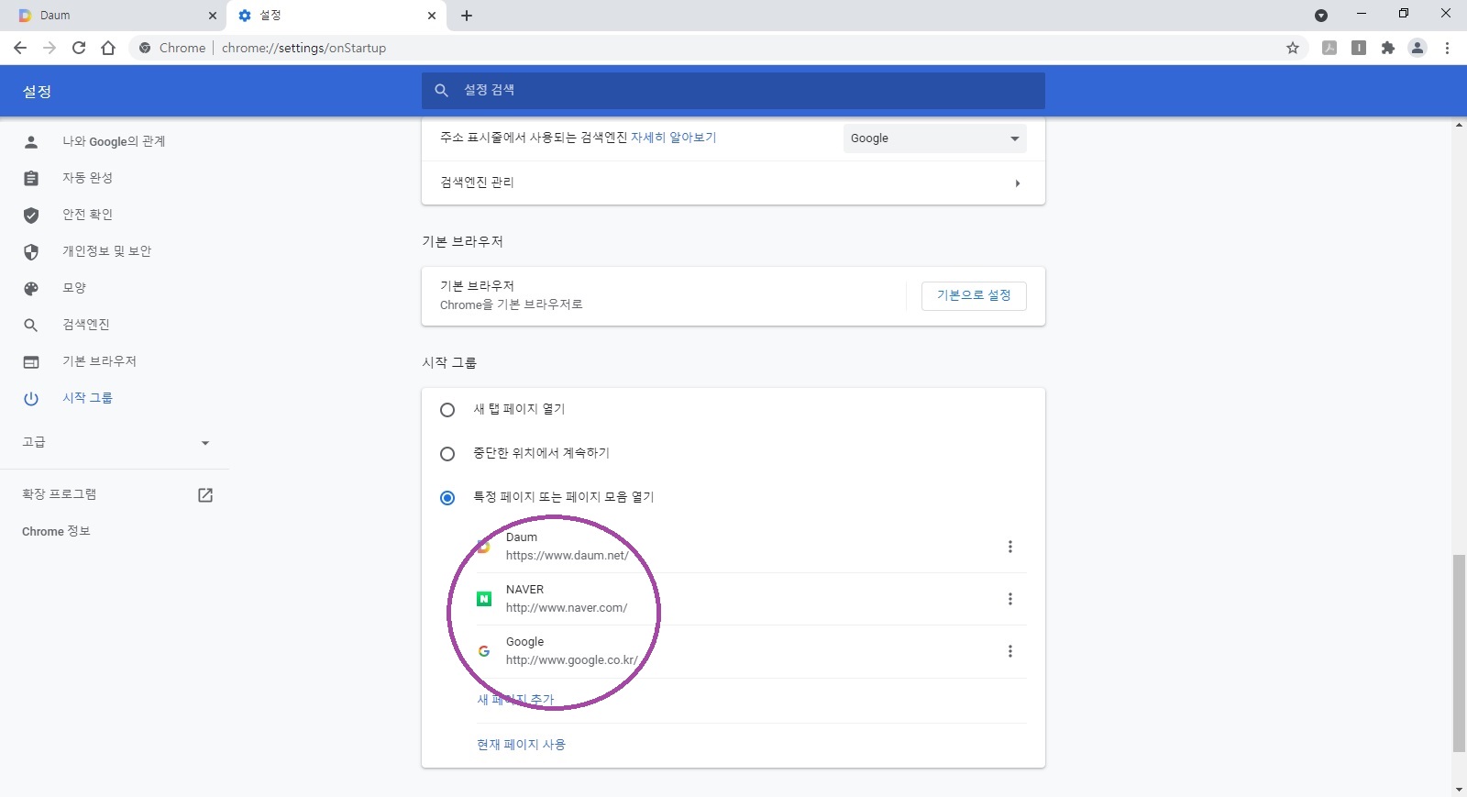This screenshot has height=797, width=1467.
Task: Click 새 페이지 추가 link
Action: 515,700
